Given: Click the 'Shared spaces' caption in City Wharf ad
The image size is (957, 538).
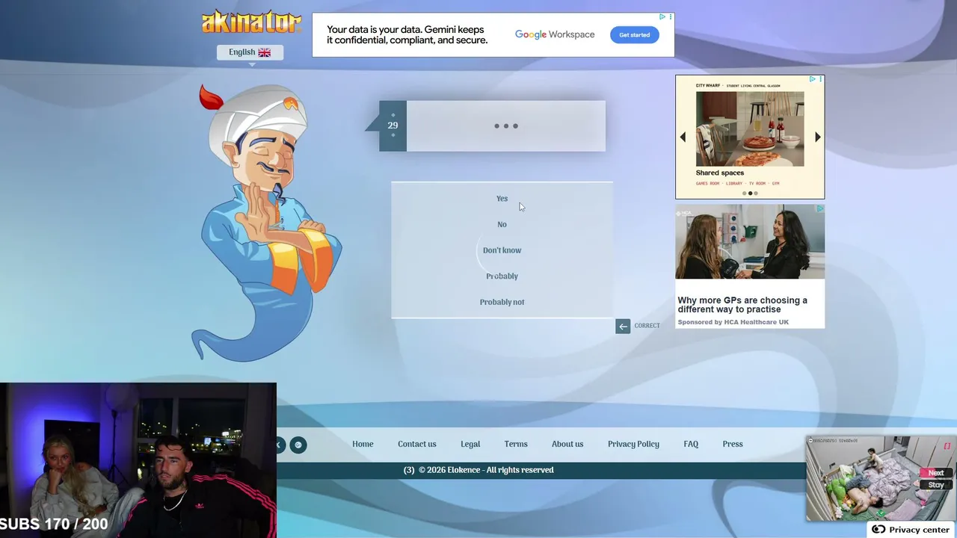Looking at the screenshot, I should click(x=720, y=173).
